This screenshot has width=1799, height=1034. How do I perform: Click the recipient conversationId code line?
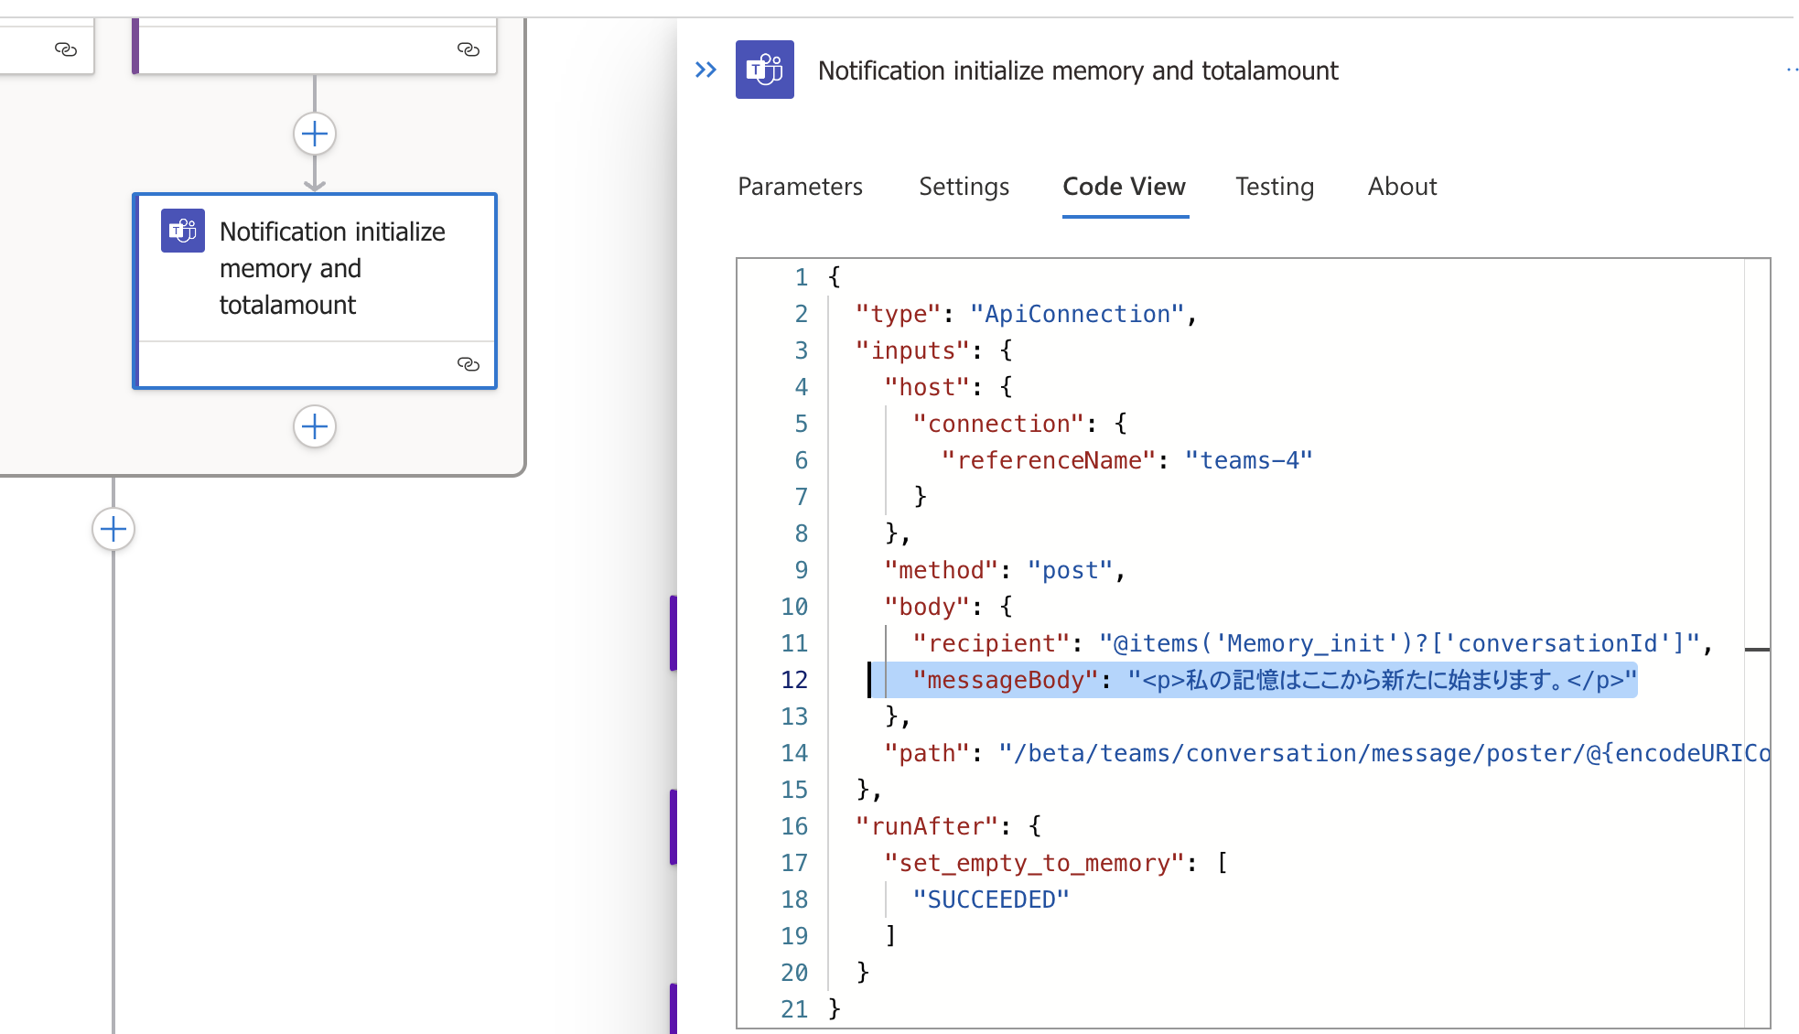click(1312, 643)
